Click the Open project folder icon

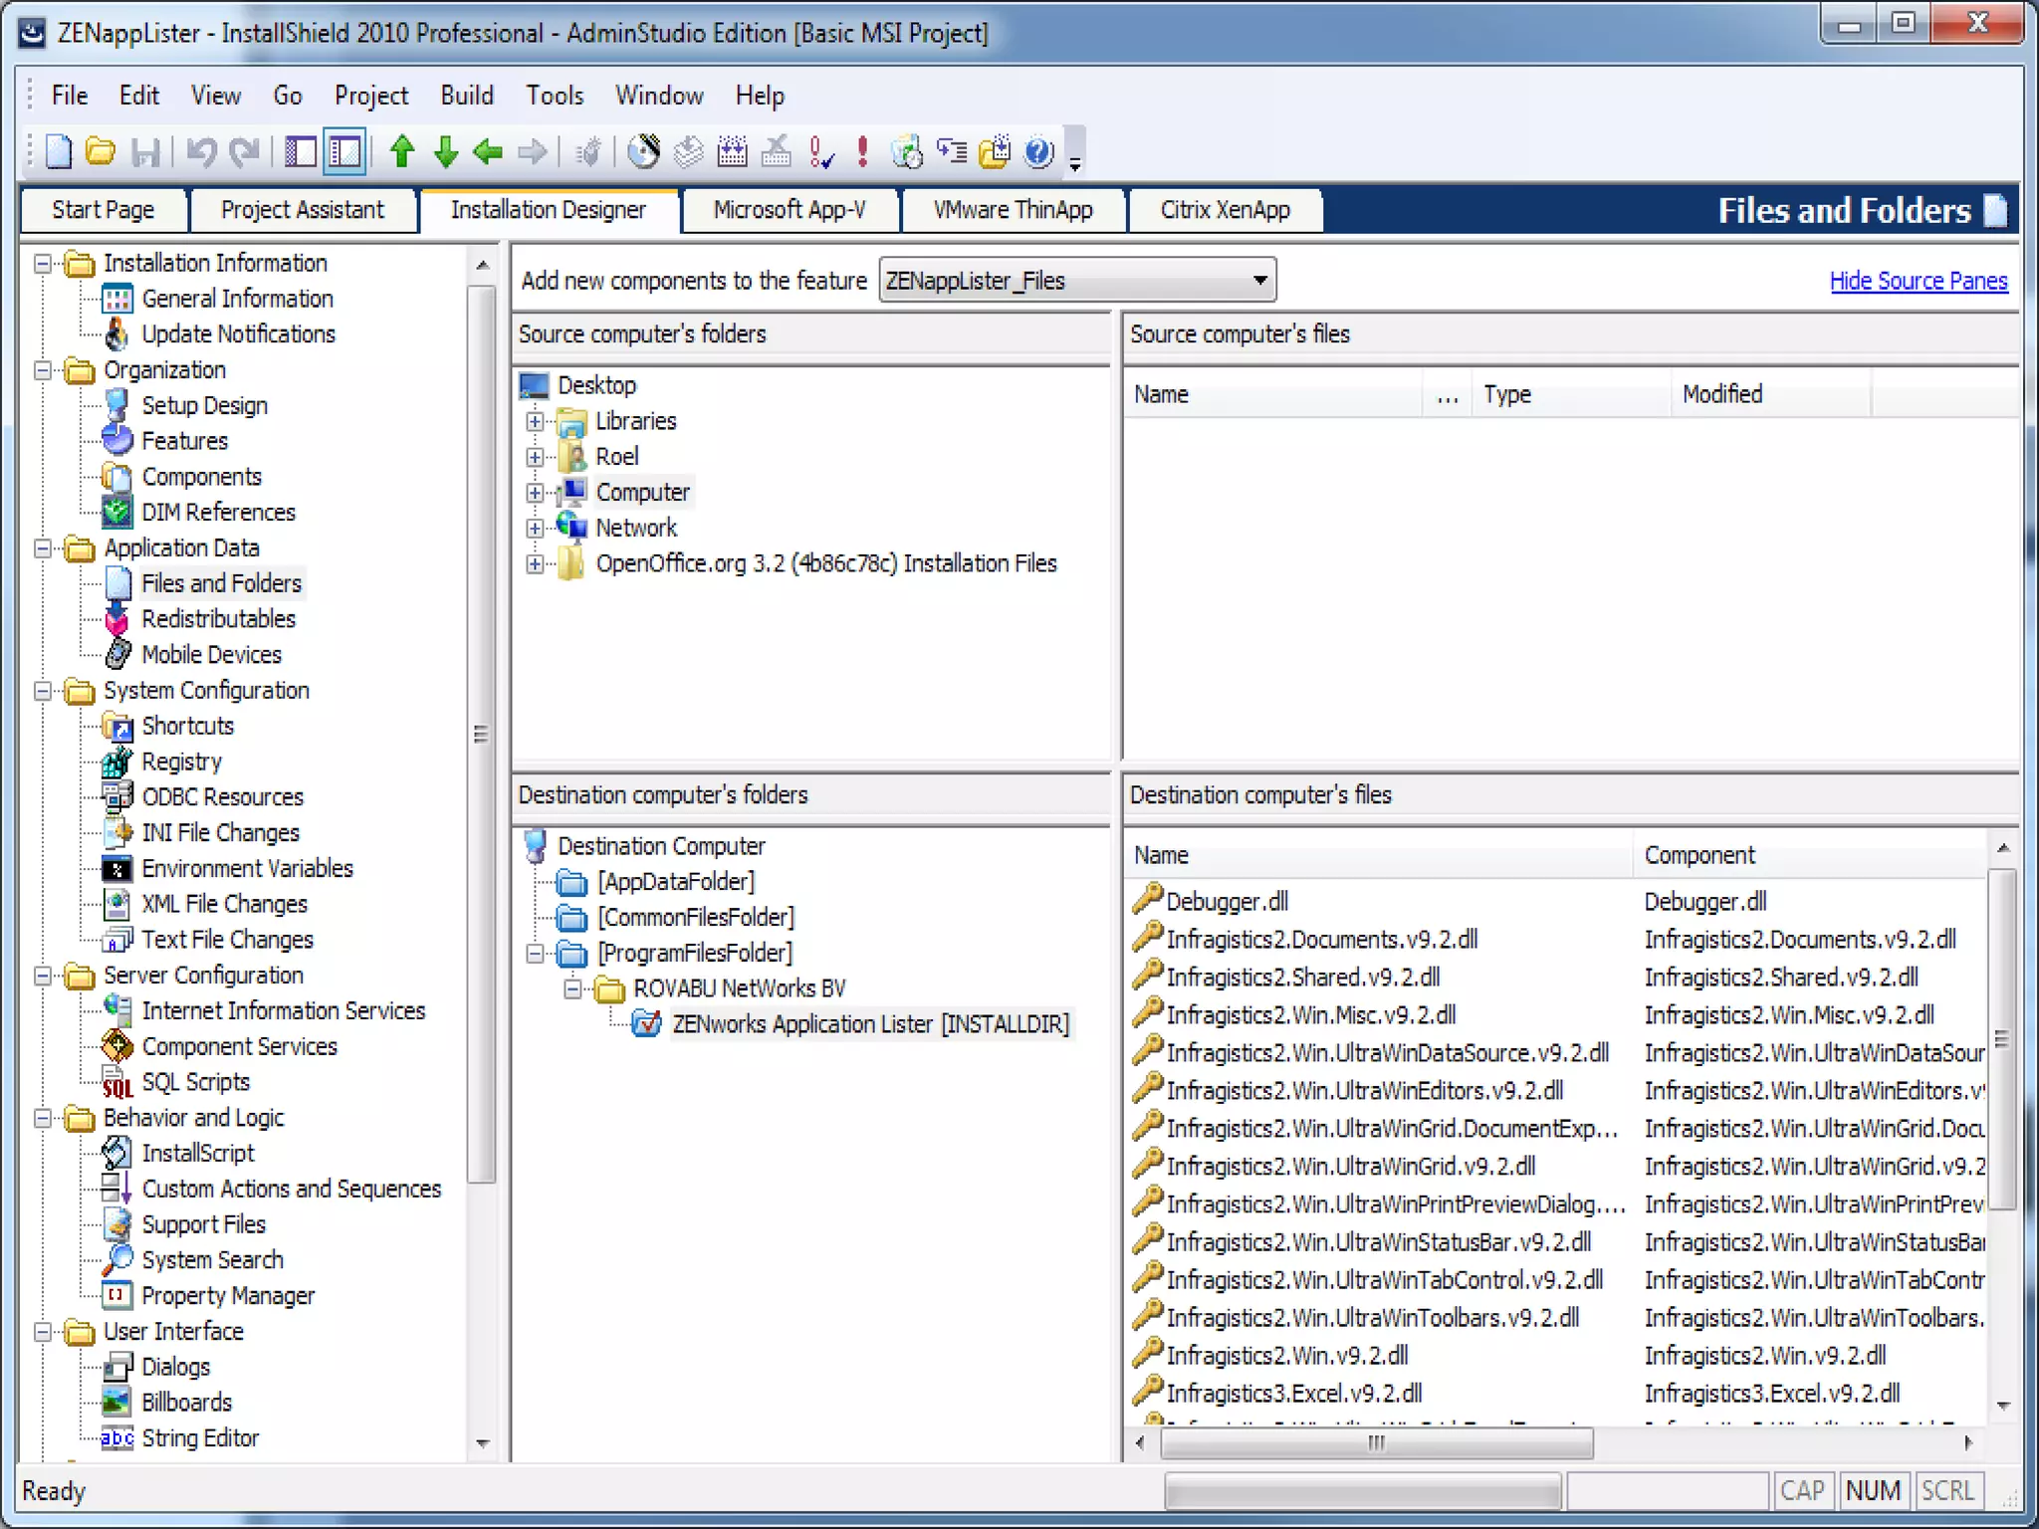coord(101,151)
